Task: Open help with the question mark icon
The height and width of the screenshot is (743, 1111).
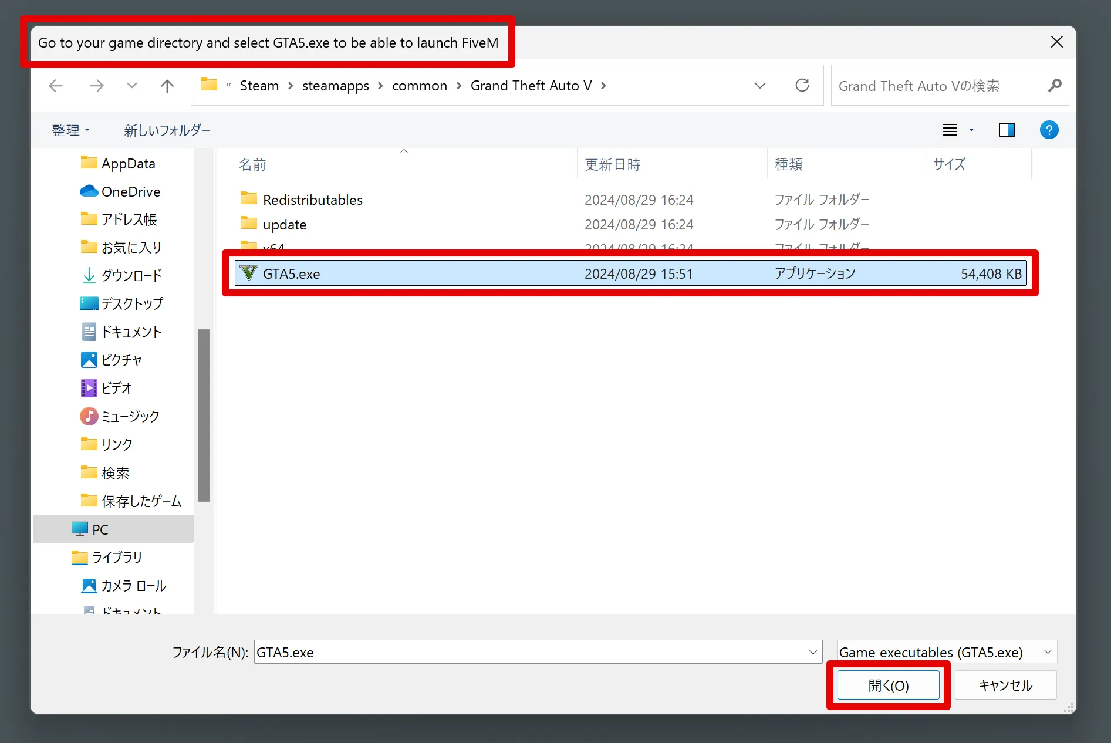Action: tap(1049, 130)
